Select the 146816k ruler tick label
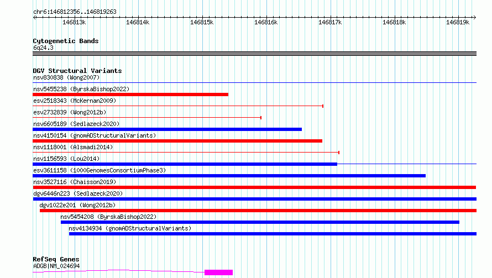Viewport: 492px width, 278px height. point(266,22)
